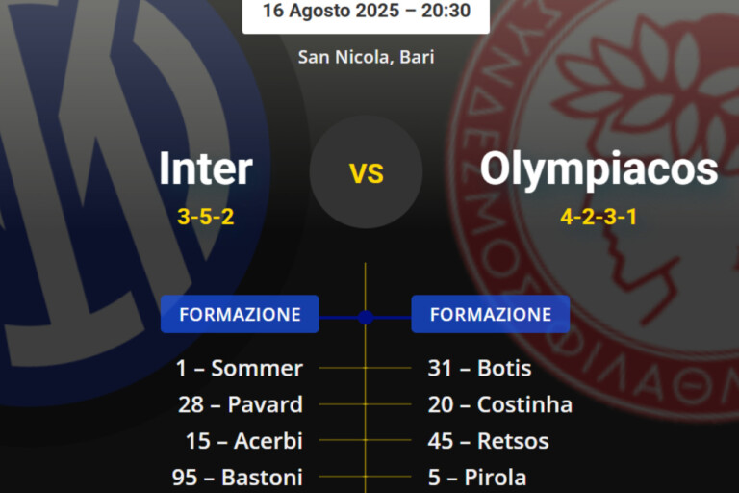Select player 31 – Botis
This screenshot has height=493, width=739.
[479, 368]
